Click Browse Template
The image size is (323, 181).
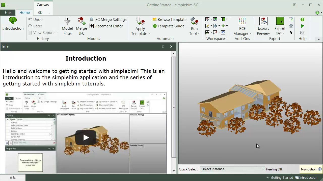pyautogui.click(x=169, y=20)
